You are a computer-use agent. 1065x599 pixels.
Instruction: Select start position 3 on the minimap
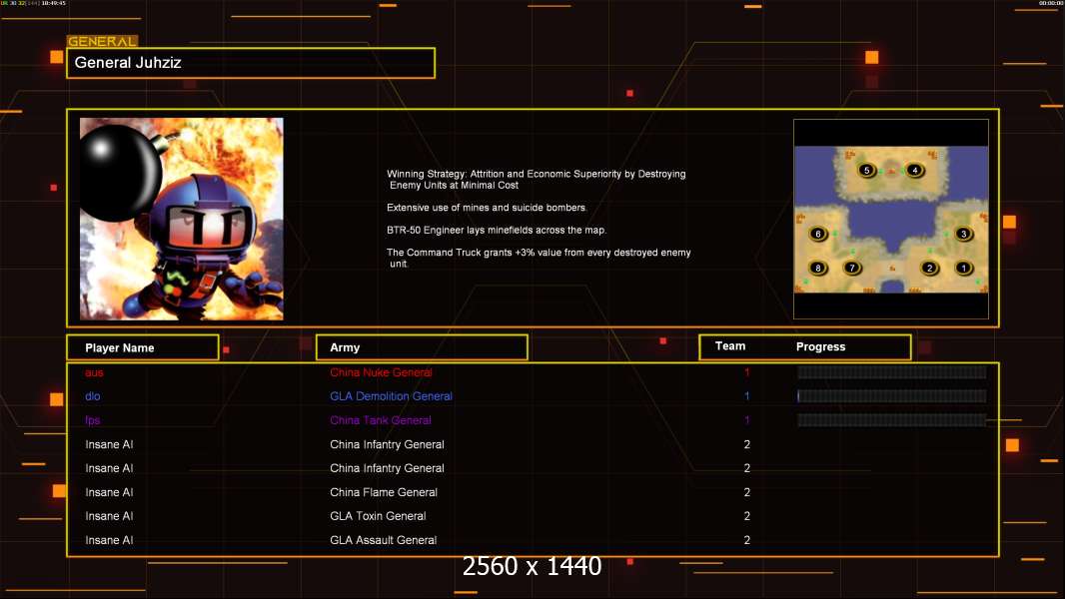[x=963, y=234]
